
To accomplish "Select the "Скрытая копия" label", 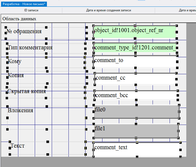I will coord(27,91).
